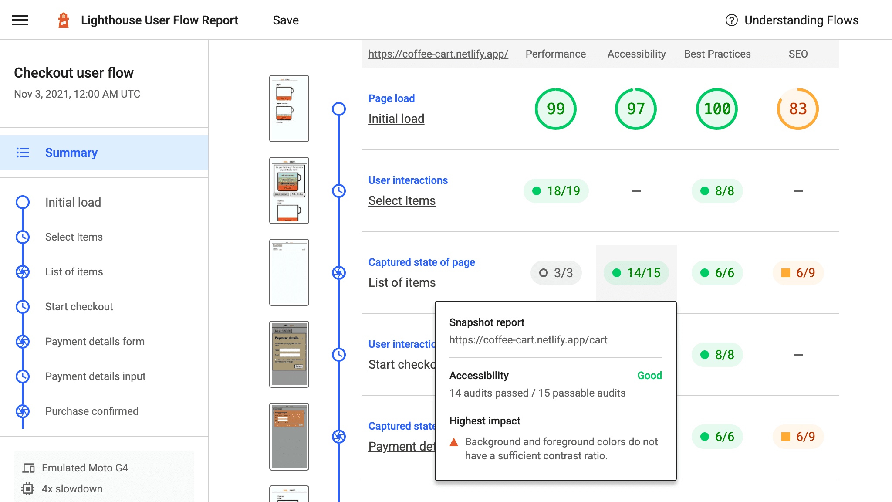This screenshot has height=502, width=892.
Task: Click the https://coffee-cart.netlify.app/ link
Action: (438, 54)
